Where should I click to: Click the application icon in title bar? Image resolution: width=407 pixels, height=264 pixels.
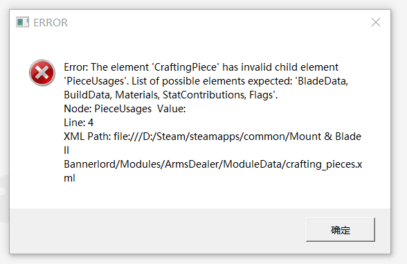[x=22, y=22]
